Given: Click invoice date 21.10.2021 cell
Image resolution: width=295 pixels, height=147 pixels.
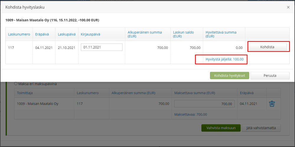Looking at the screenshot, I should (66, 48).
